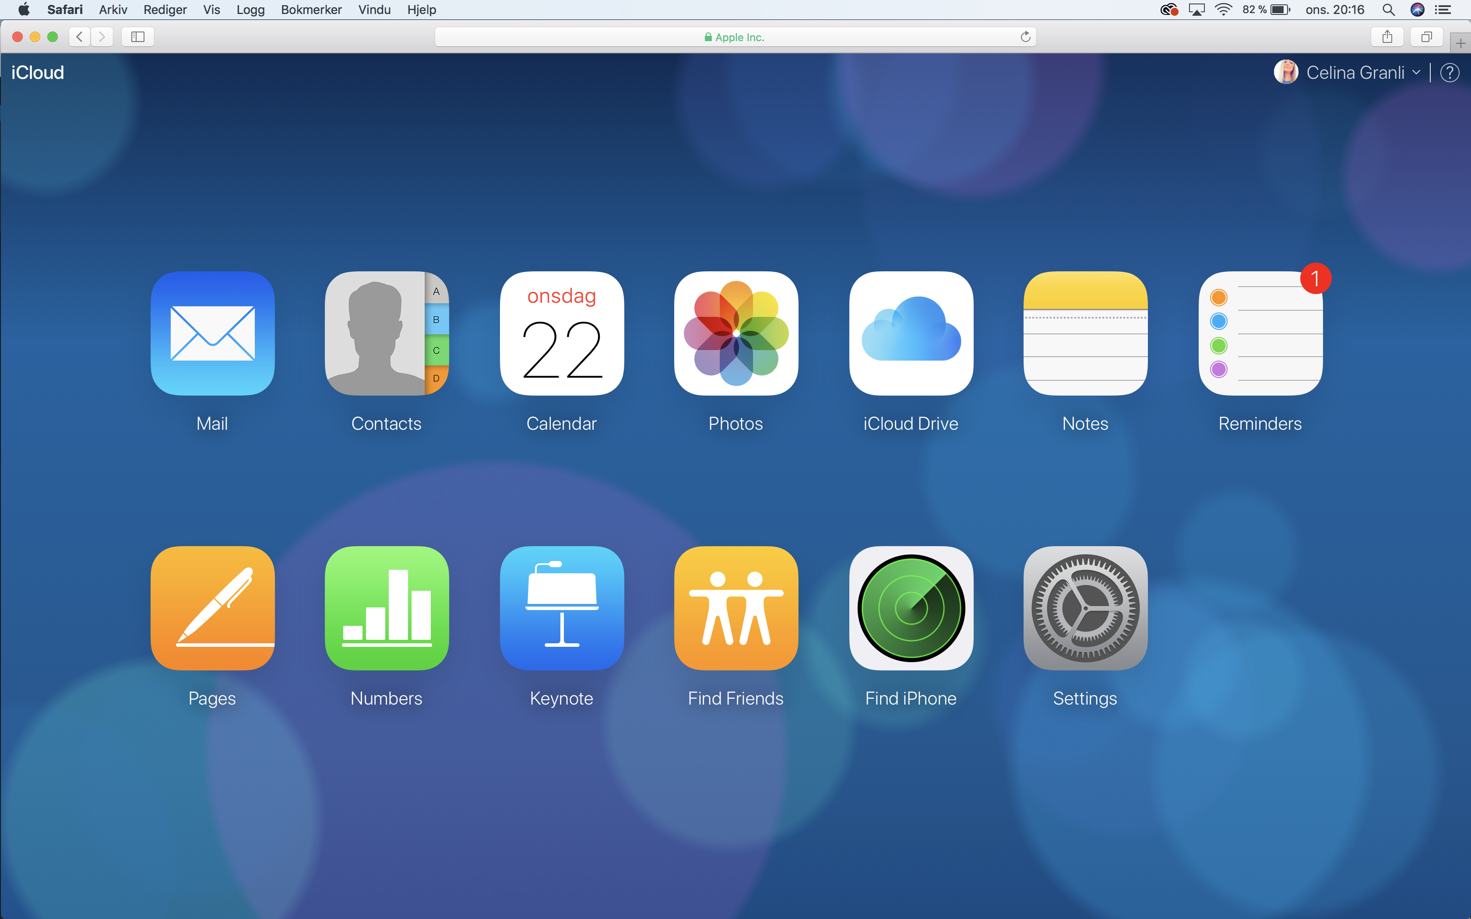
Task: Click the clock showing ons. 20:16
Action: pos(1335,10)
